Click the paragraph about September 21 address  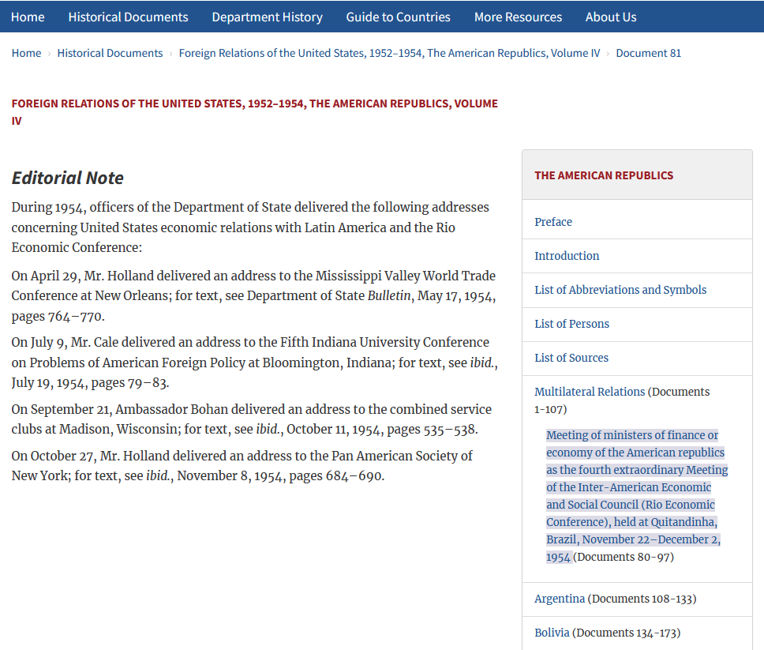(x=252, y=419)
